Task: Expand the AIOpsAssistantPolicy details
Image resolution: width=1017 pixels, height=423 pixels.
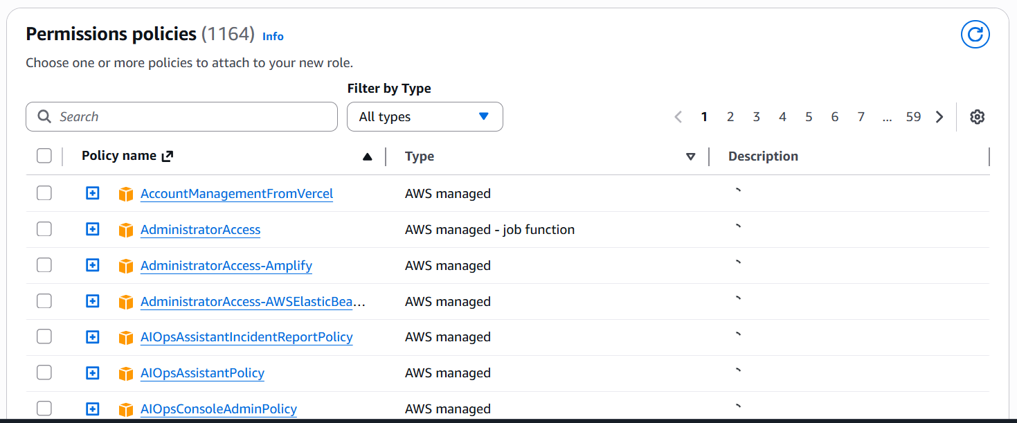Action: pos(93,373)
